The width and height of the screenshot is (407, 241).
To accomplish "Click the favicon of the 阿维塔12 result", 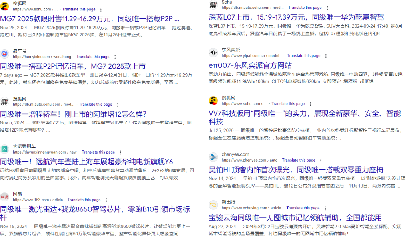I will [4, 101].
